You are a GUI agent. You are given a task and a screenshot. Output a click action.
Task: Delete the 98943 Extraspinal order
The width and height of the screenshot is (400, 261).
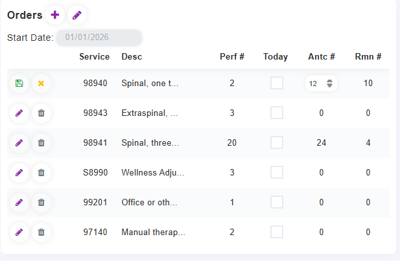click(41, 113)
